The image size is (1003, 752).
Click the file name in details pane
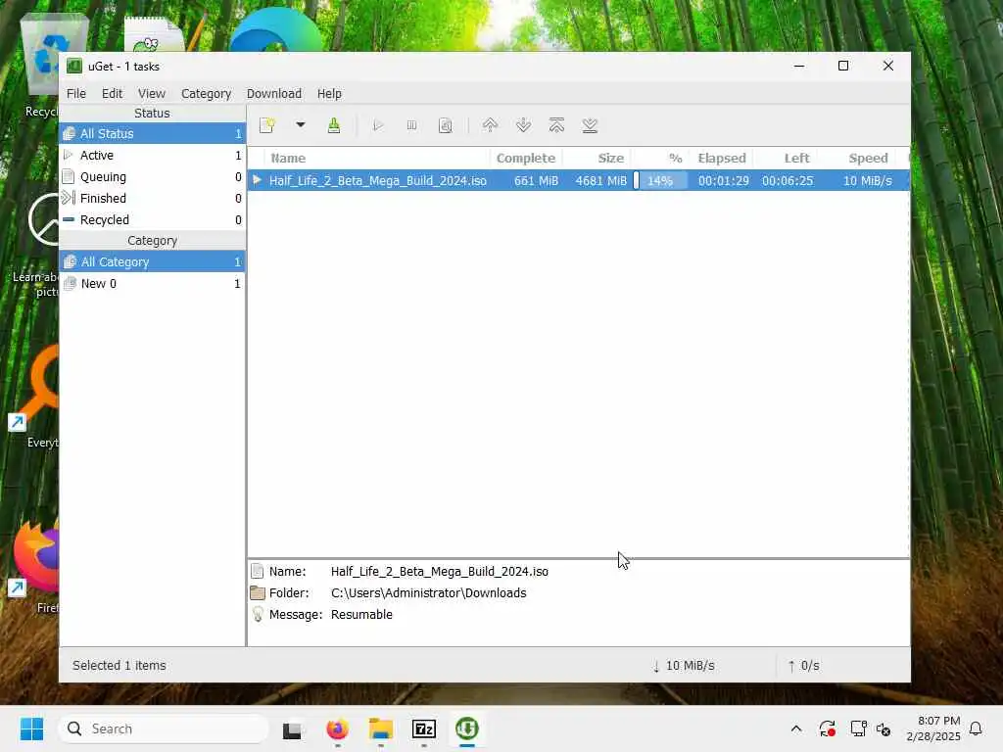[440, 572]
